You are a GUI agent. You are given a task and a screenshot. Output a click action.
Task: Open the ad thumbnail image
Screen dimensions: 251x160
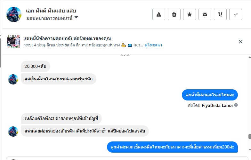click(14, 42)
